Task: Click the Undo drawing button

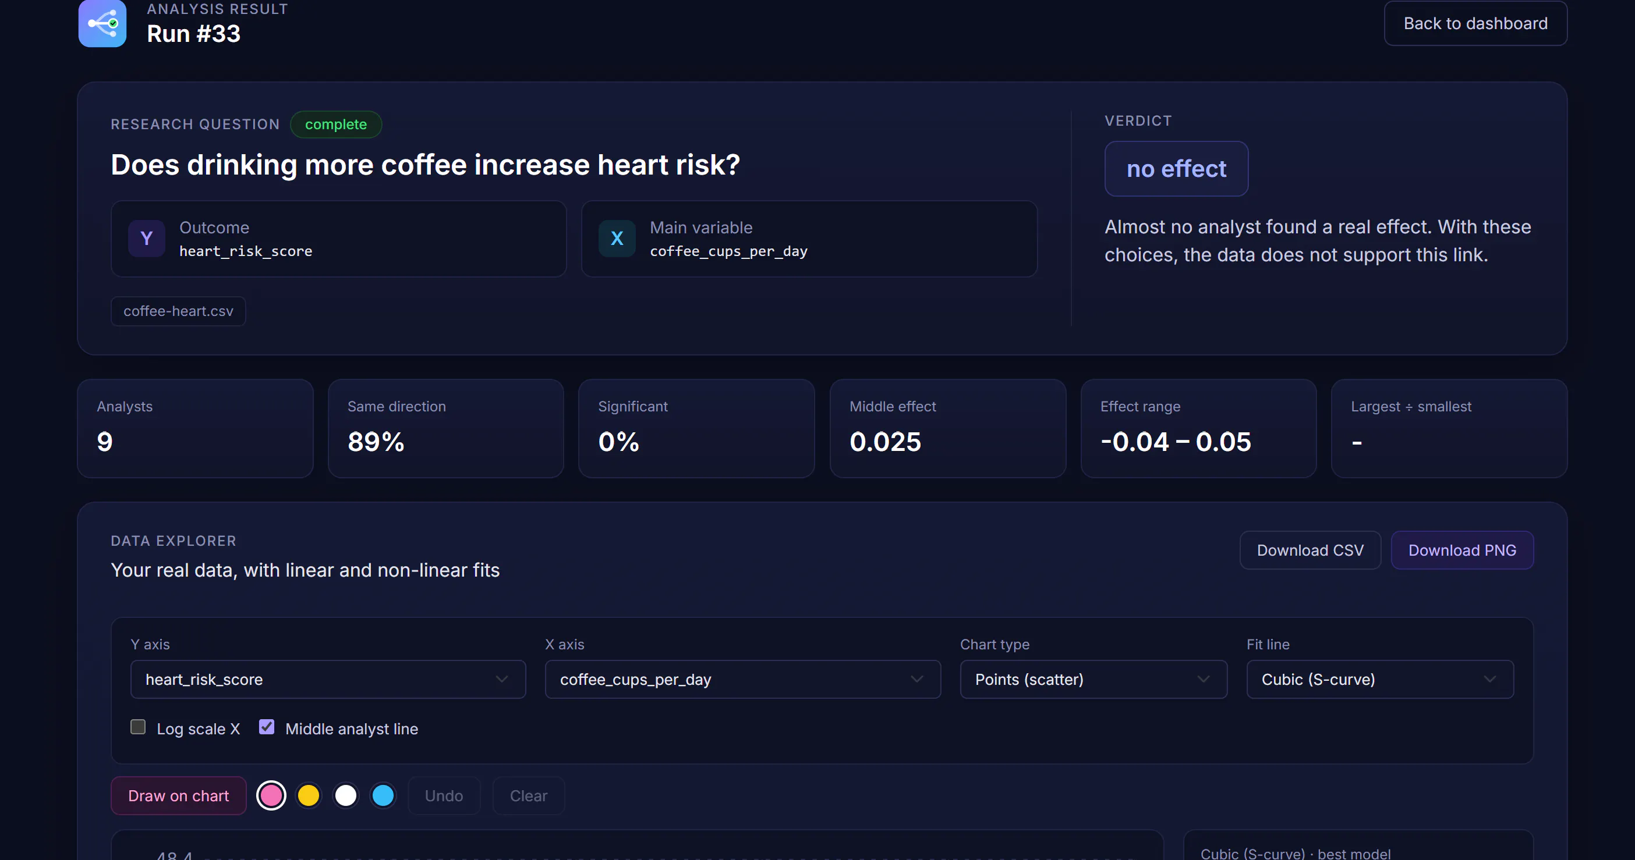Action: [444, 795]
